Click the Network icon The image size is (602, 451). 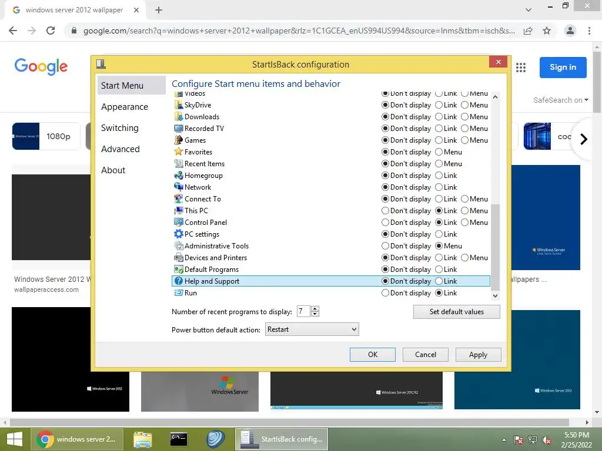coord(179,187)
